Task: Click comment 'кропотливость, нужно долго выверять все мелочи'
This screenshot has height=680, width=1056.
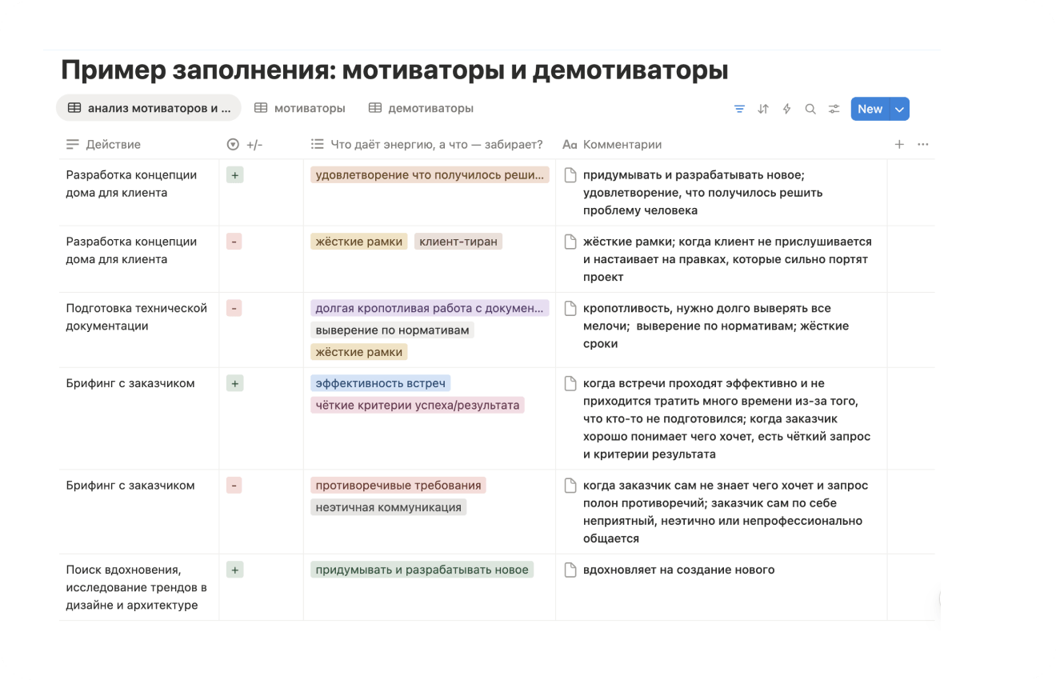Action: (716, 326)
